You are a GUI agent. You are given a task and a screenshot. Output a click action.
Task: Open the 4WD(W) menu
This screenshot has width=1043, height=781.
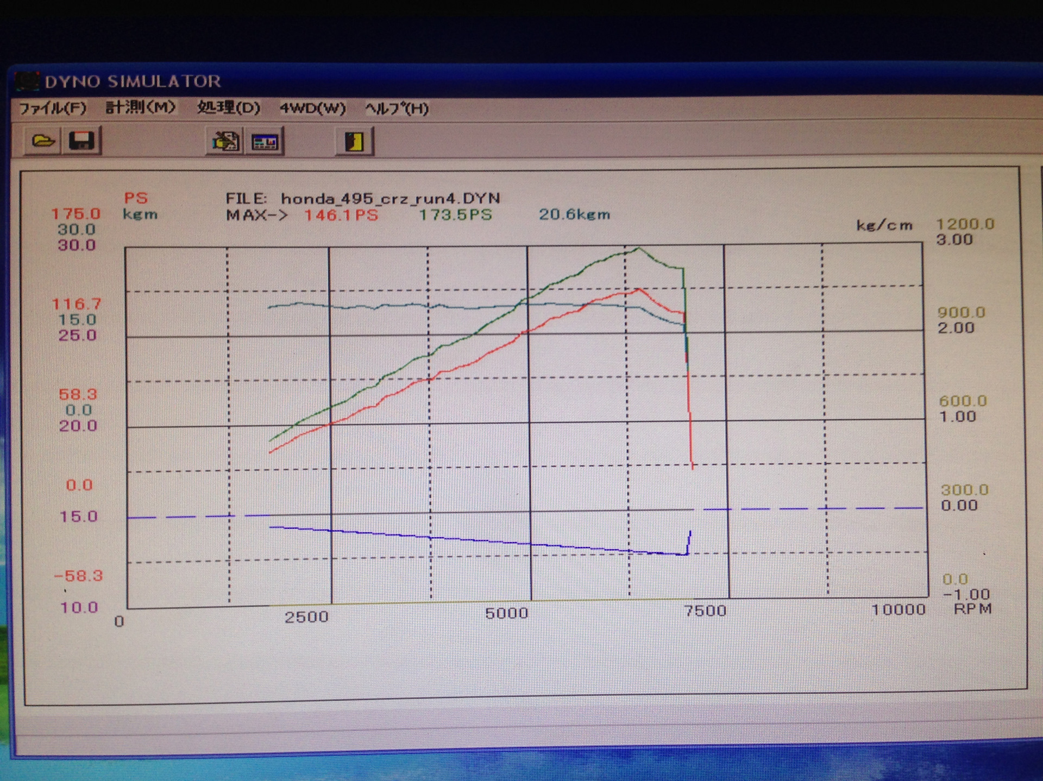coord(312,108)
